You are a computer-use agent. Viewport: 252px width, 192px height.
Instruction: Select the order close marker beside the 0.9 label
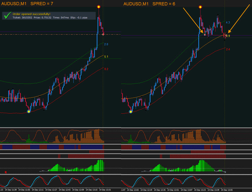click(226, 36)
